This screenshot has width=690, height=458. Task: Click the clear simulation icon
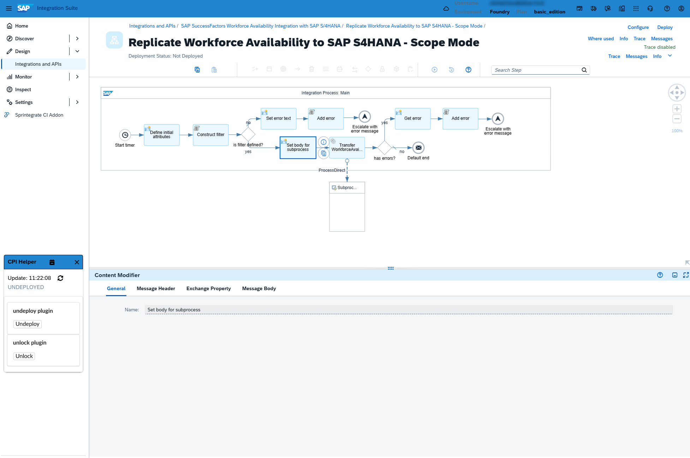pyautogui.click(x=451, y=70)
